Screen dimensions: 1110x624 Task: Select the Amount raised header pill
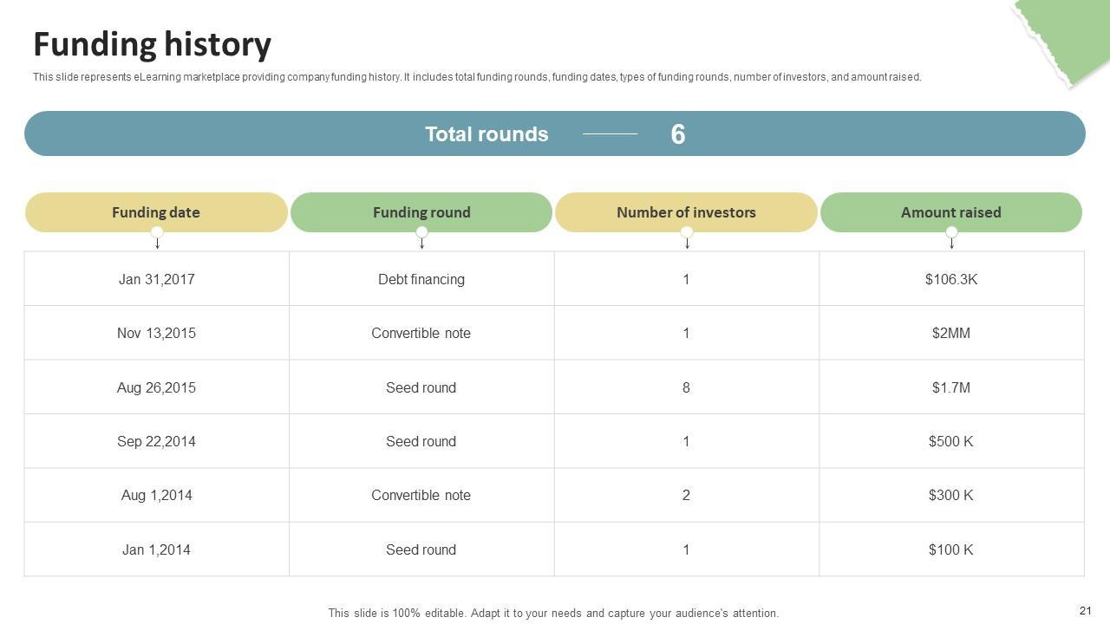pyautogui.click(x=951, y=212)
